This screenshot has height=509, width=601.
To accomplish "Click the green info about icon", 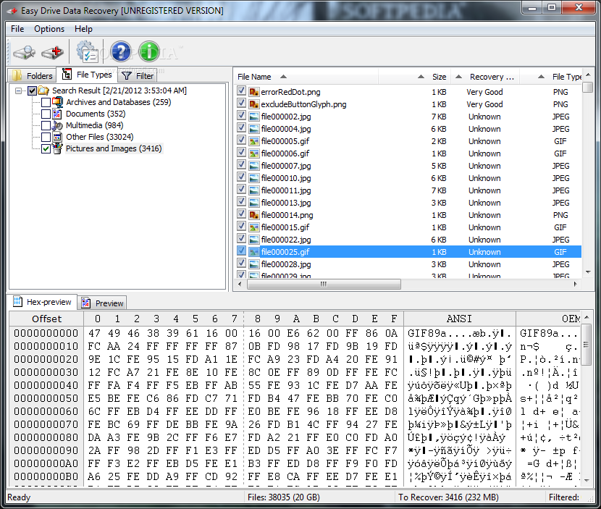I will [x=148, y=51].
